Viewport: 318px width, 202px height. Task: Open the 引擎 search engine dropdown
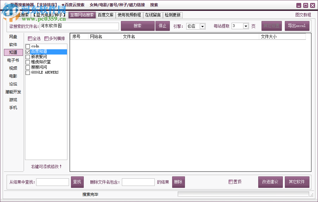point(202,26)
